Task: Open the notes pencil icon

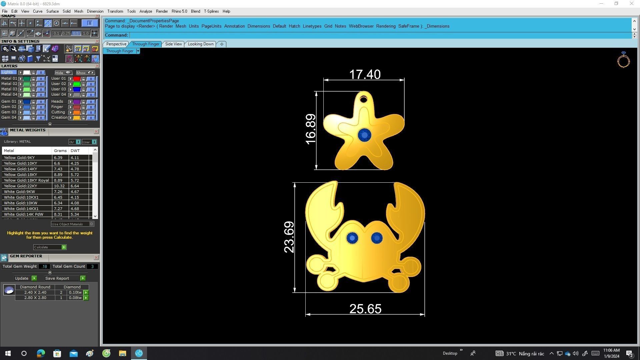Action: pos(46,49)
